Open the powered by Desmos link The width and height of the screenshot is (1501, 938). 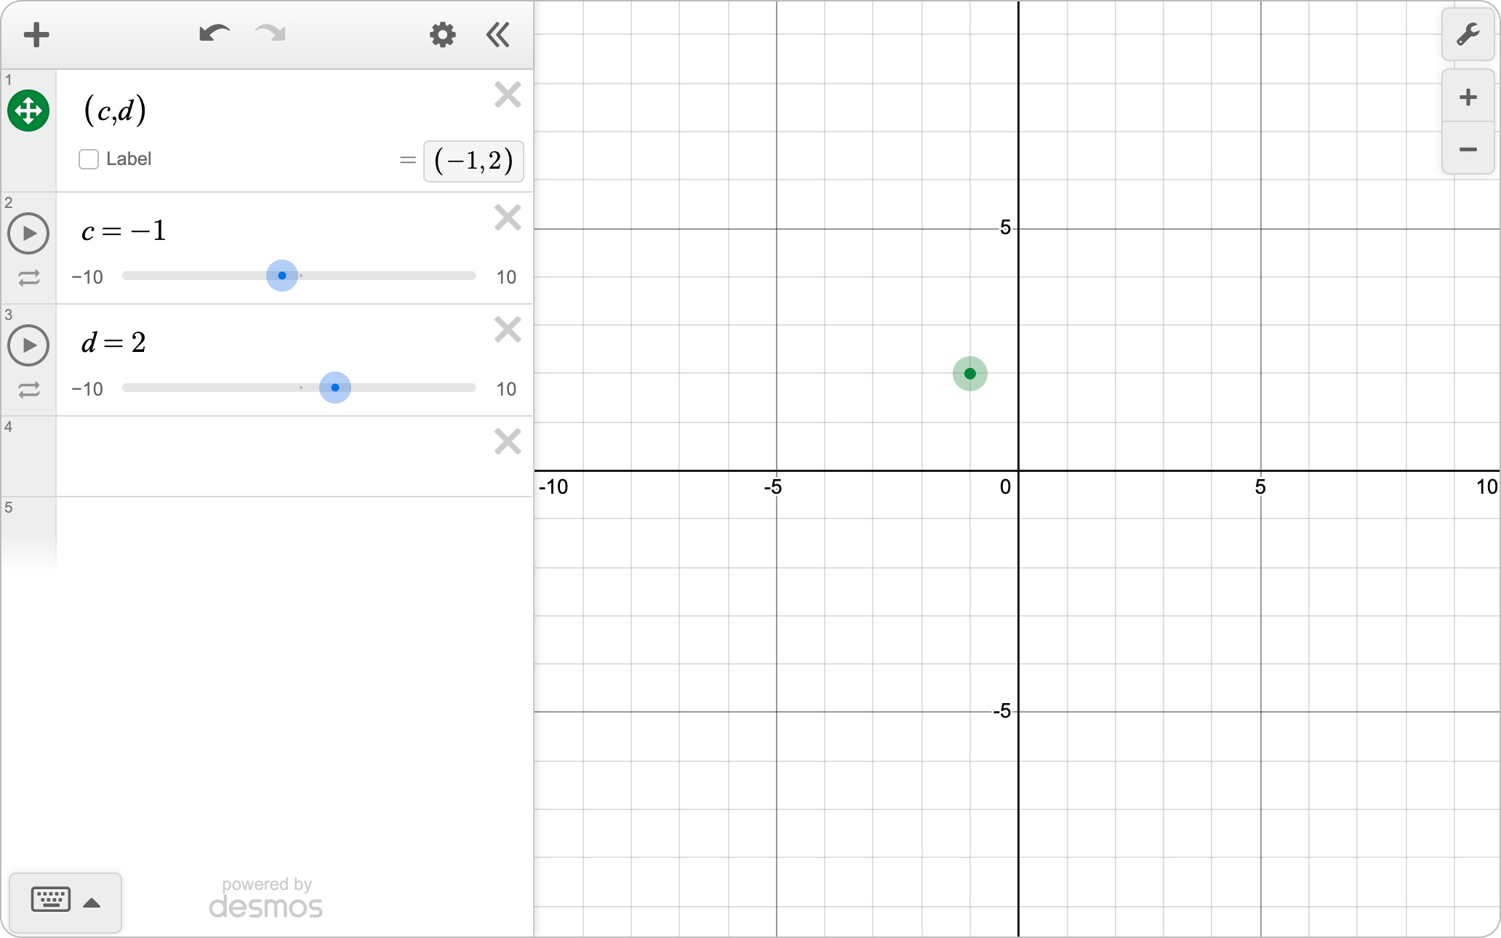tap(266, 898)
